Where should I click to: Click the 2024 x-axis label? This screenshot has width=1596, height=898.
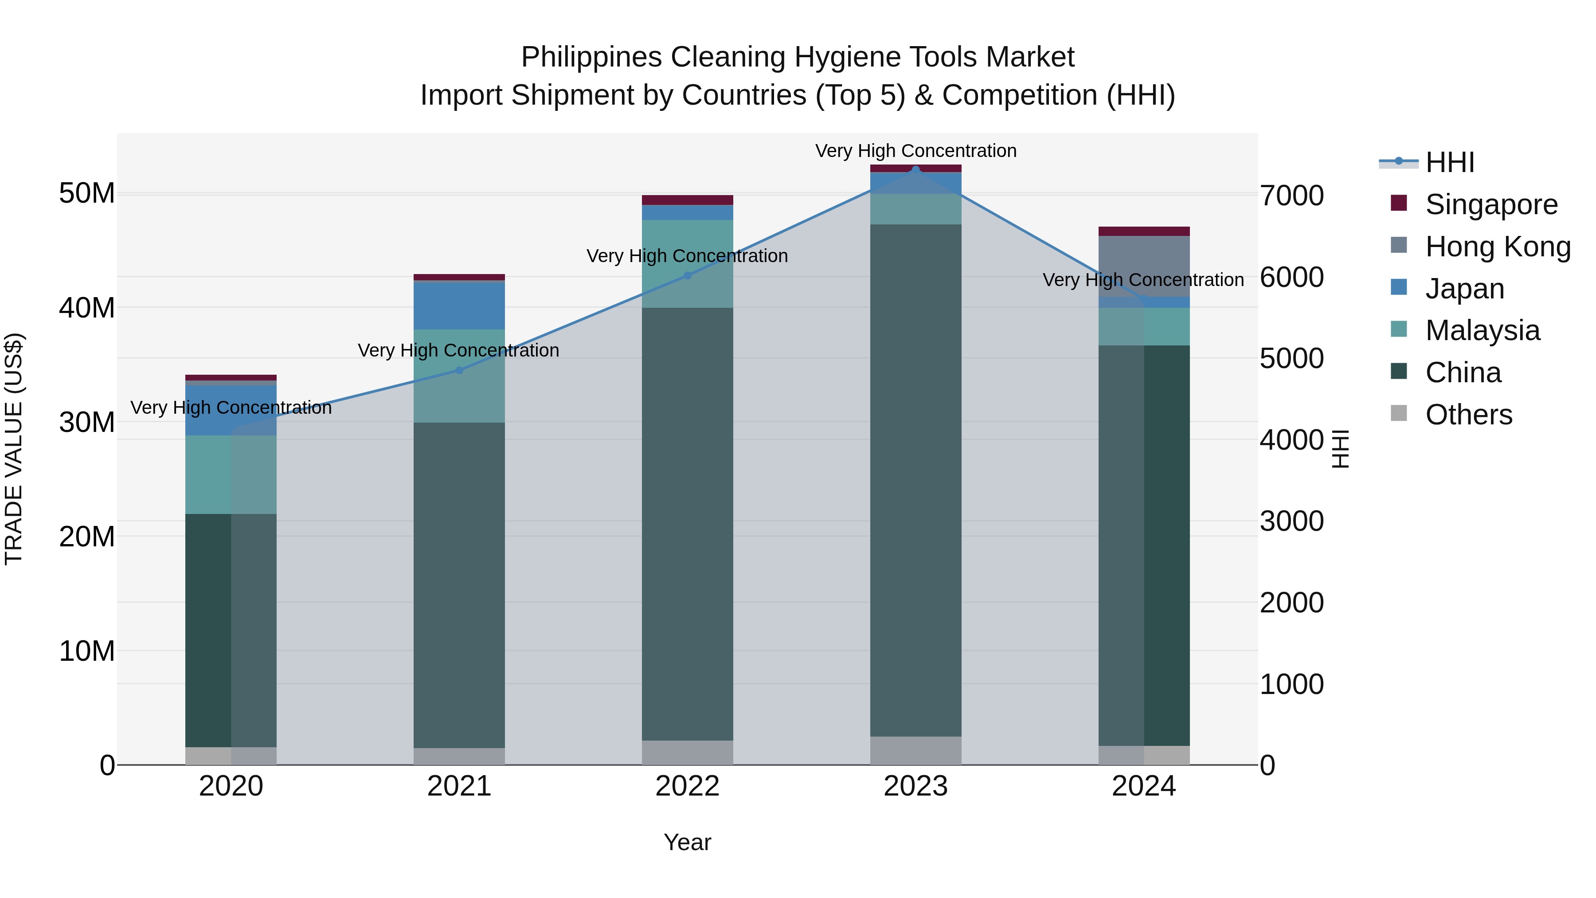[x=1144, y=786]
